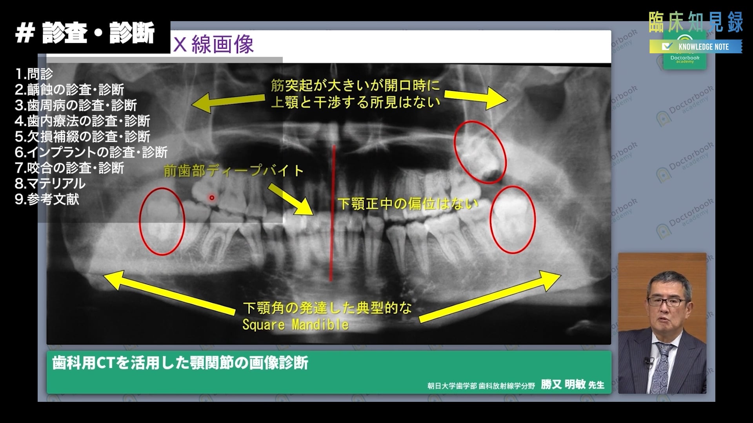Click the panoramic X-ray image
The image size is (753, 423).
tap(329, 204)
